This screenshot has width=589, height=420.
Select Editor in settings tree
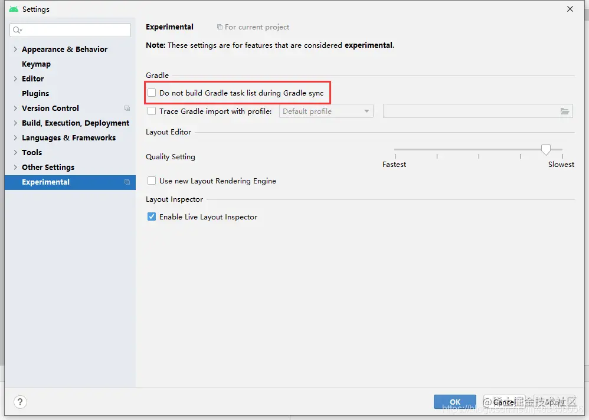32,79
